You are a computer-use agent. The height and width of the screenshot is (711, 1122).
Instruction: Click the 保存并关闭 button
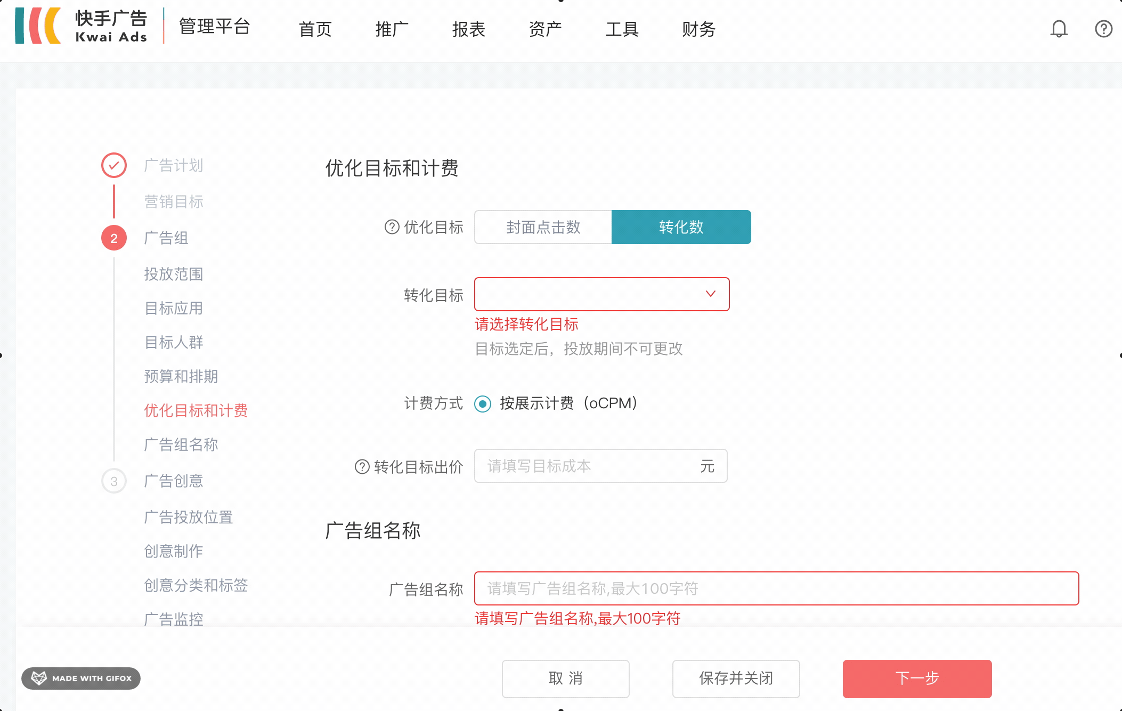pos(736,678)
